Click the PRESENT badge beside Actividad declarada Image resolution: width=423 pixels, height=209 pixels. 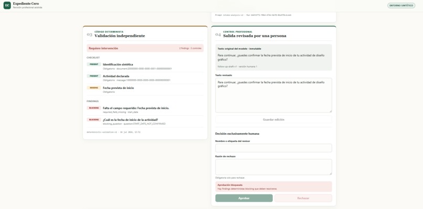(94, 76)
